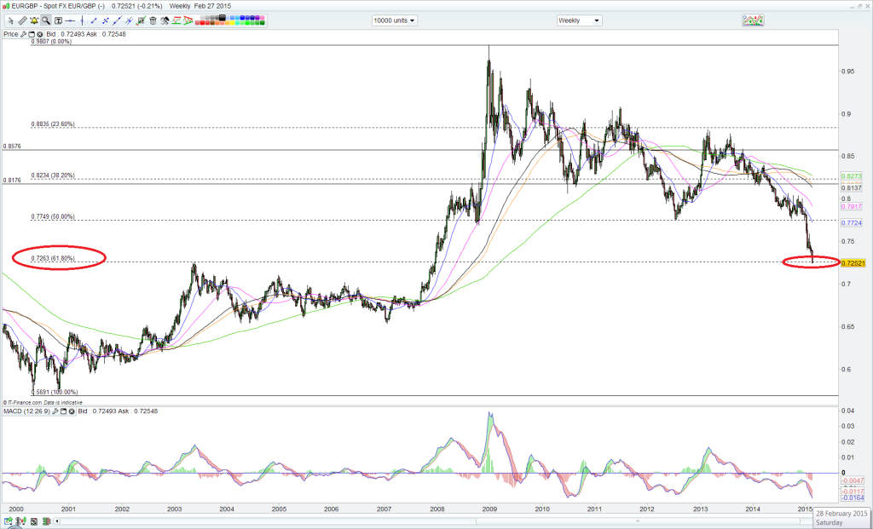Remove the MACD indicator with X icon
This screenshot has width=873, height=529.
72,411
